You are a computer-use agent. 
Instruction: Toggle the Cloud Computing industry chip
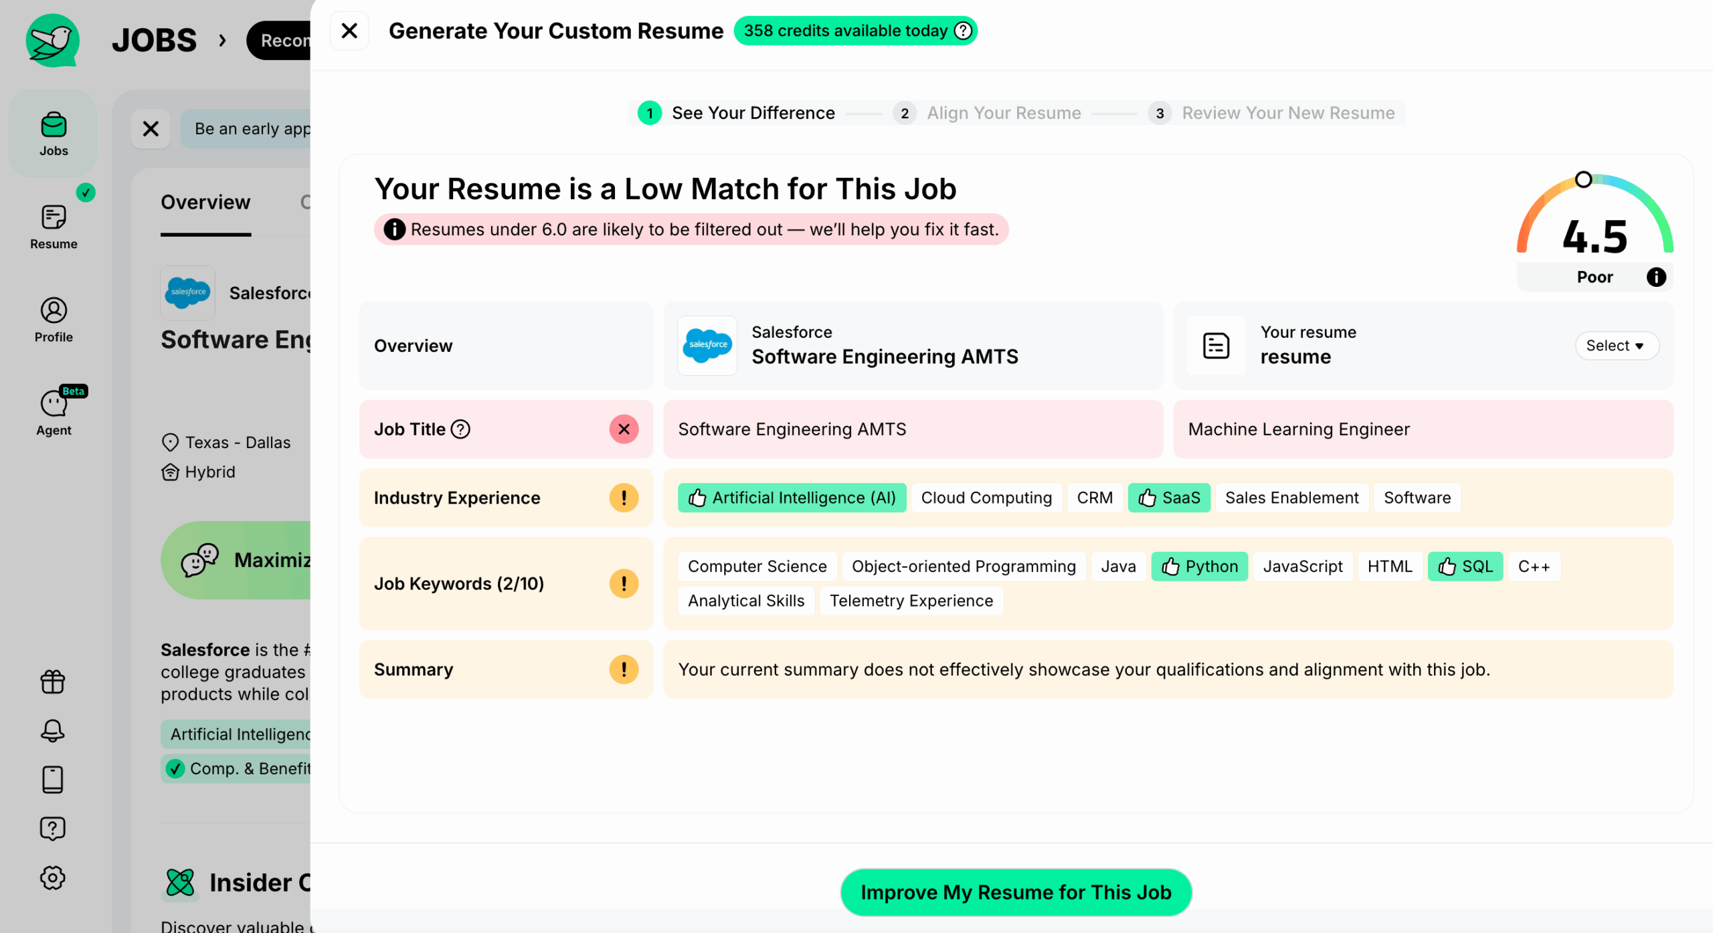click(x=986, y=498)
